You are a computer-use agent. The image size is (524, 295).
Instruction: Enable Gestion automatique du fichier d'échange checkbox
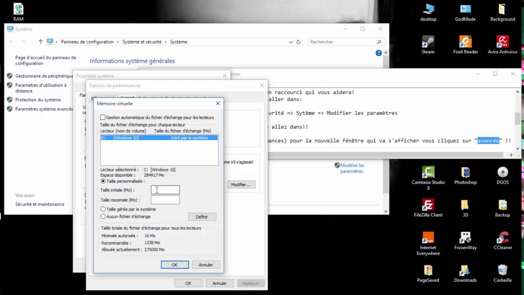103,117
